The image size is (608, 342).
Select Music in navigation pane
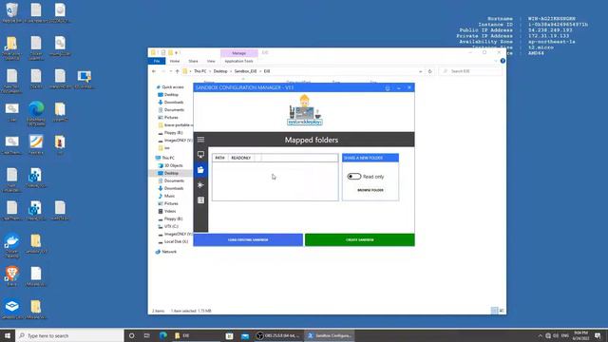pyautogui.click(x=169, y=196)
